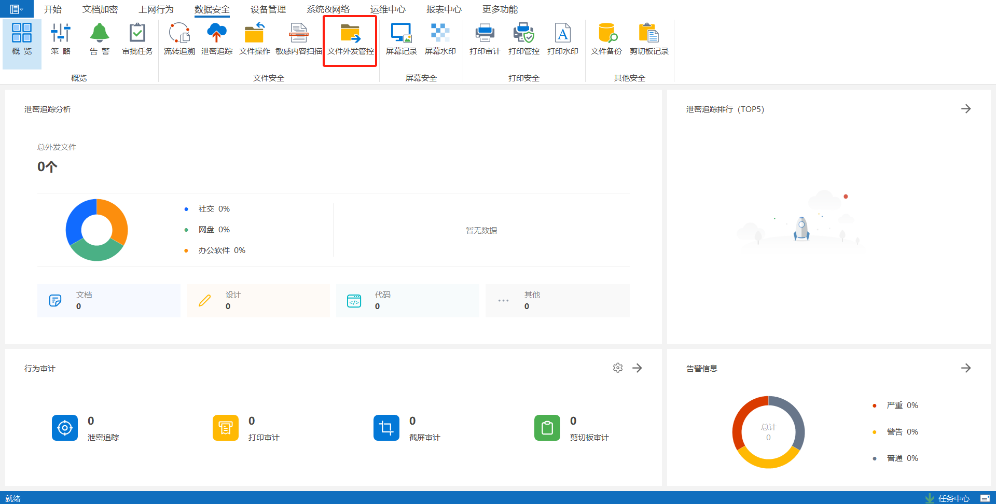996x504 pixels.
Task: Open 剪切板记录 in the ribbon
Action: [648, 34]
